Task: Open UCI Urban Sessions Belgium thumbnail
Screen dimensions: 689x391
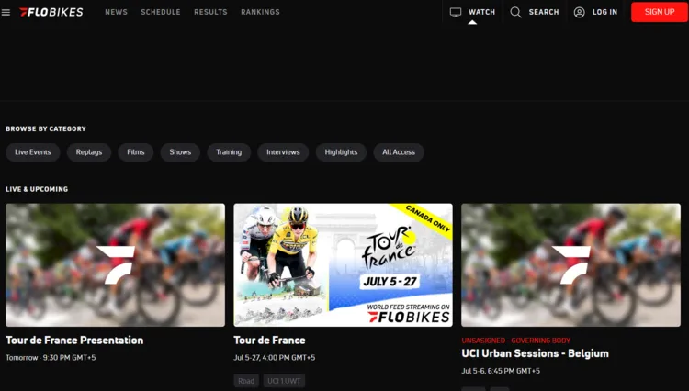Action: pos(570,265)
